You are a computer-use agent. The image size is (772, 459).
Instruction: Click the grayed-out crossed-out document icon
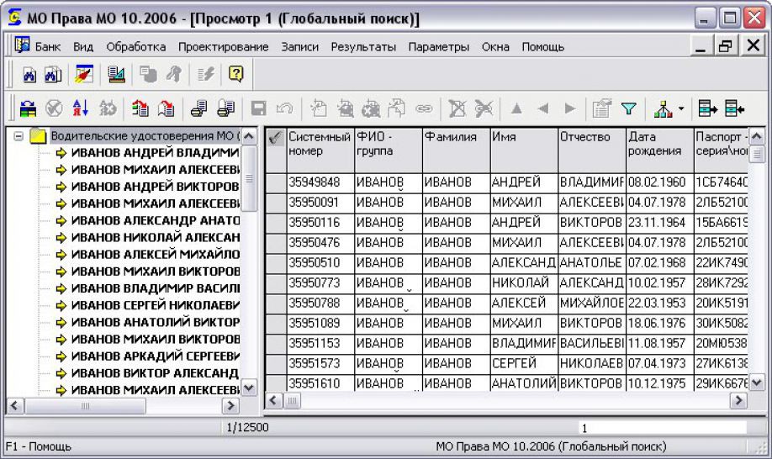click(457, 108)
